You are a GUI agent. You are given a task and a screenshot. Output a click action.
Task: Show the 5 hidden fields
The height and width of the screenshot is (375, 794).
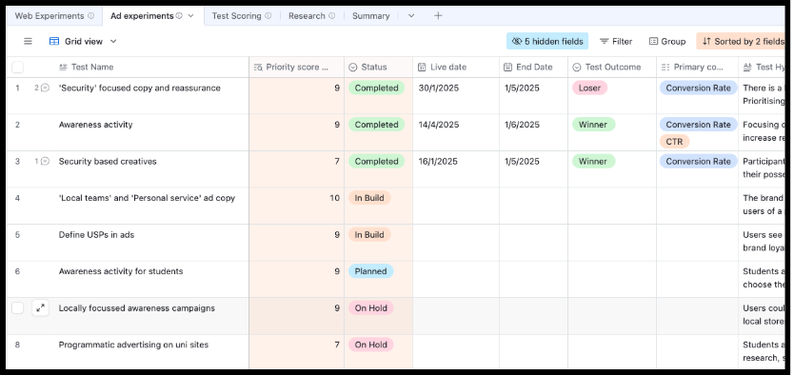point(547,42)
